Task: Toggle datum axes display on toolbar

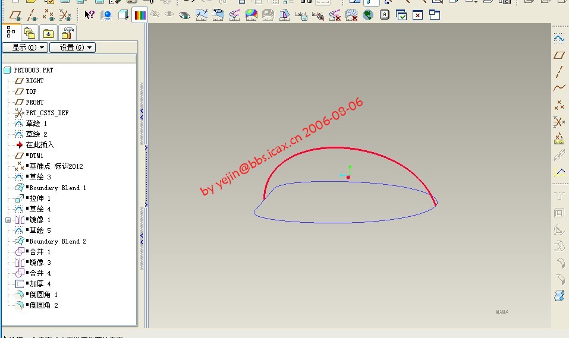Action: click(32, 15)
